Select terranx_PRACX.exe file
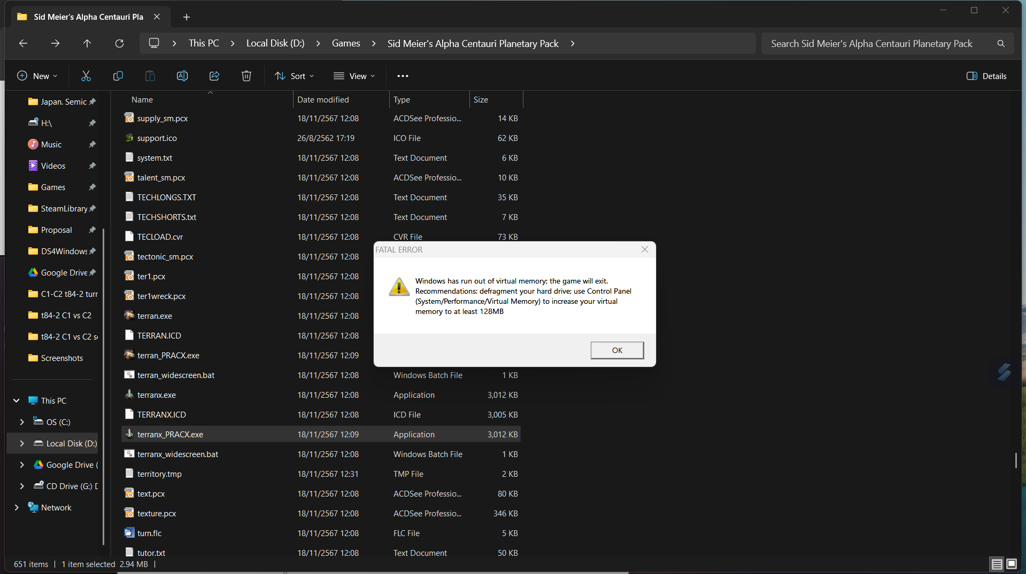This screenshot has width=1026, height=574. (x=321, y=434)
